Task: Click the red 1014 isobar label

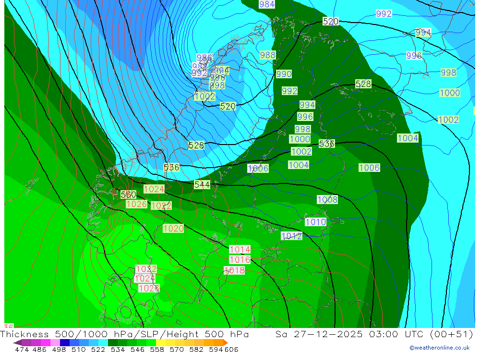Action: tap(240, 250)
